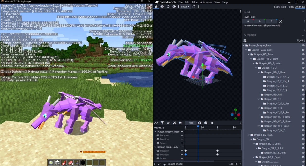Switch to the Paint tab
Image resolution: width=306 pixels, height=166 pixels.
point(290,7)
